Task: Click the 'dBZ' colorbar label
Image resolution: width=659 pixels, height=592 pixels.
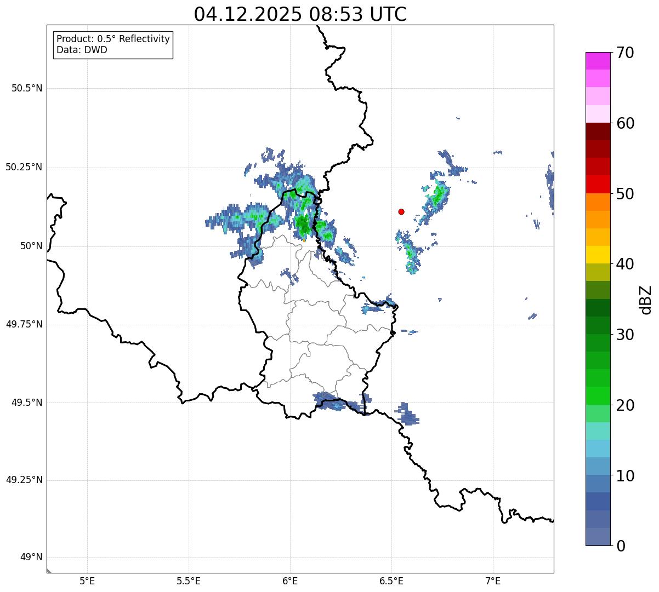Action: point(646,300)
